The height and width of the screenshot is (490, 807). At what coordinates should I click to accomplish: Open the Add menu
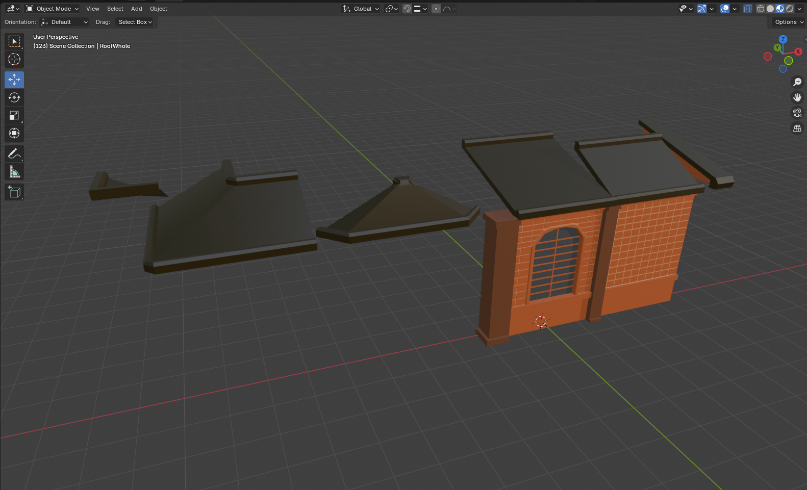tap(136, 9)
